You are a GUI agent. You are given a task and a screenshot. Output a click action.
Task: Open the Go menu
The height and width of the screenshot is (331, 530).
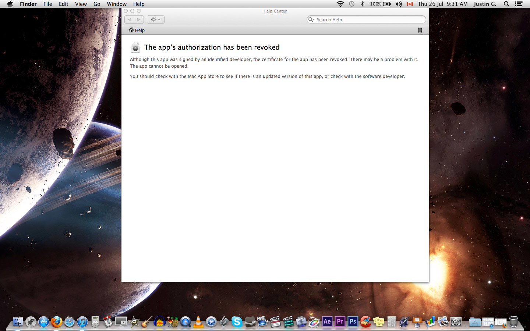click(x=97, y=4)
